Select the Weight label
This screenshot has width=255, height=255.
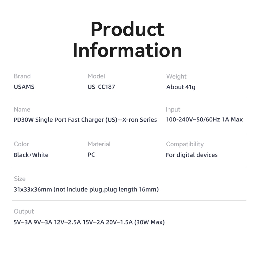[176, 76]
